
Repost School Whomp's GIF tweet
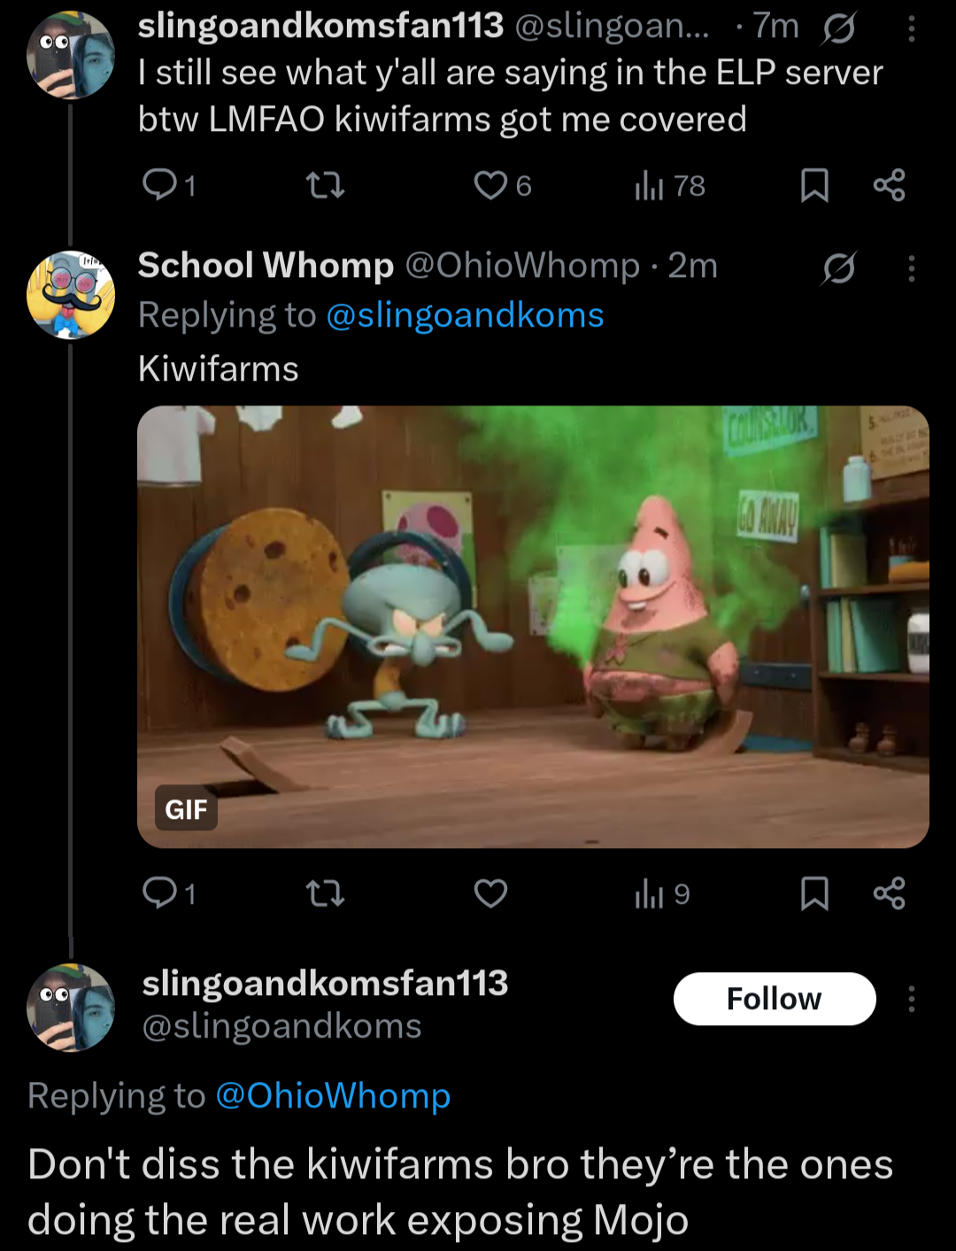click(325, 893)
